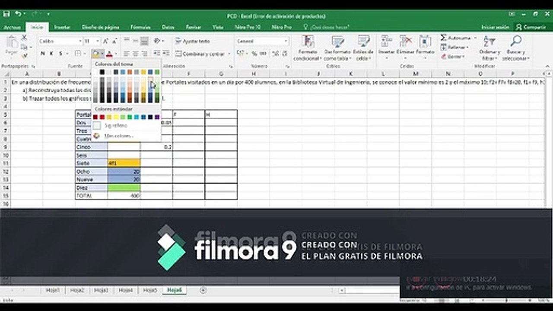Align cell text to the left
The height and width of the screenshot is (311, 553).
[x=127, y=54]
